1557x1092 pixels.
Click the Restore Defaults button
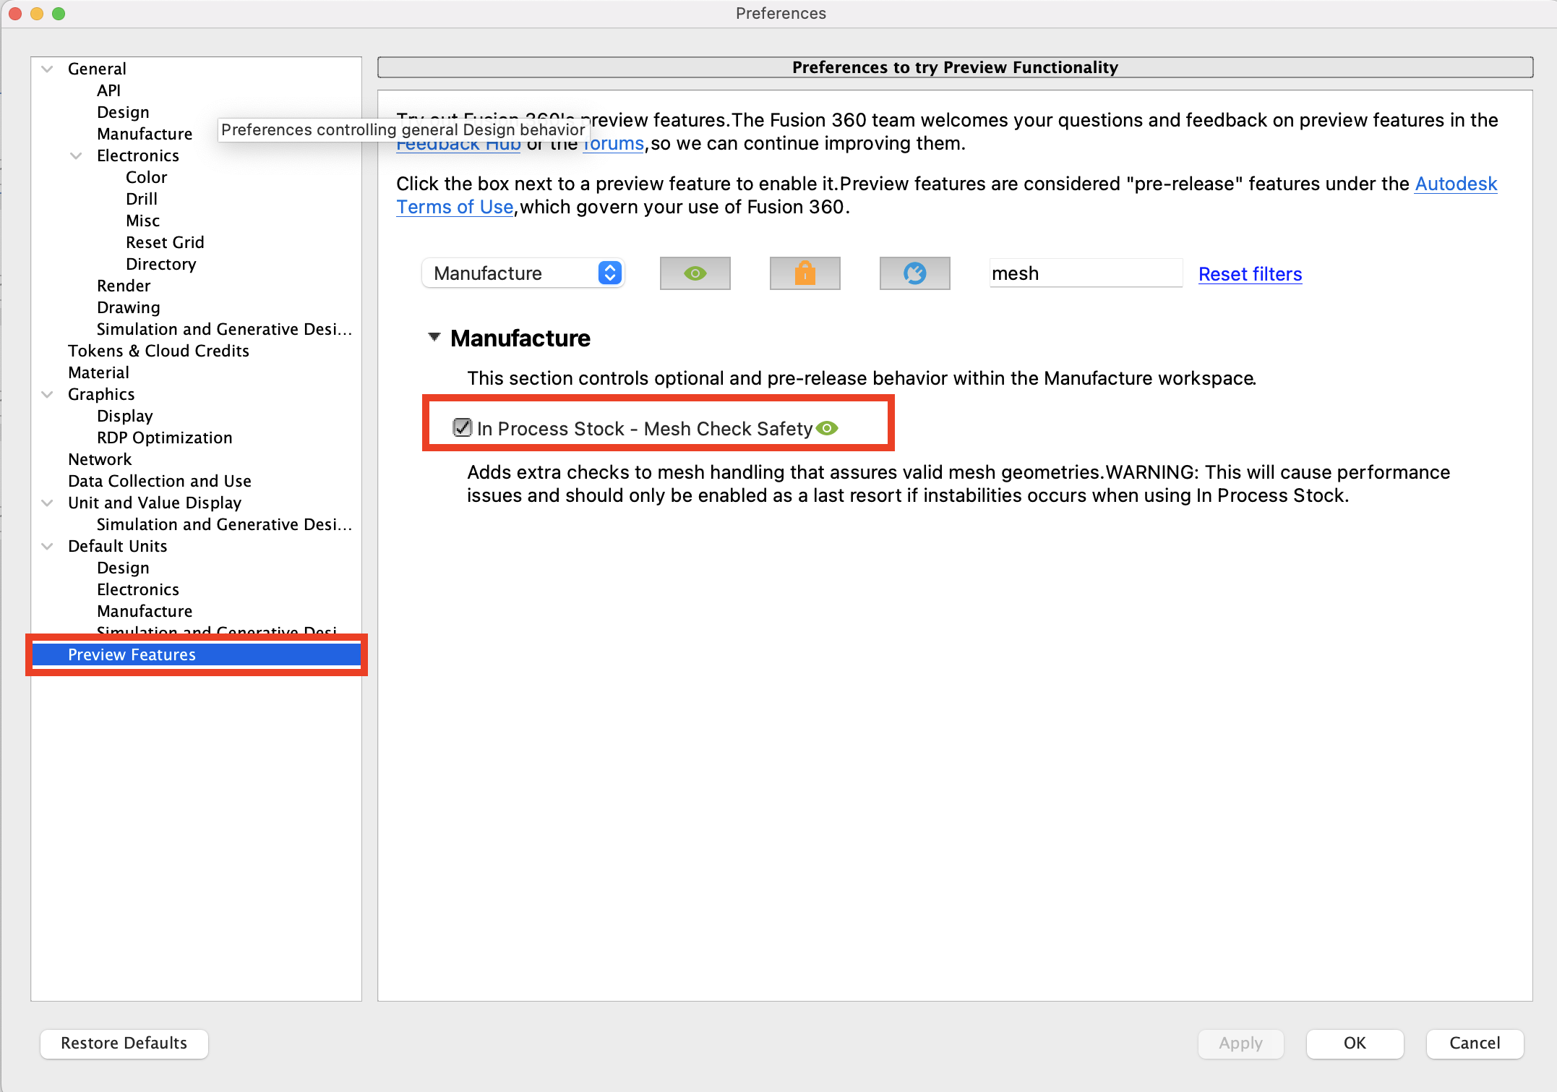(124, 1044)
